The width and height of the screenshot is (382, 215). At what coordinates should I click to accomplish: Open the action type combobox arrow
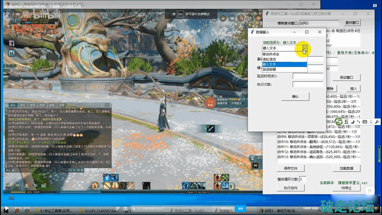[x=304, y=48]
